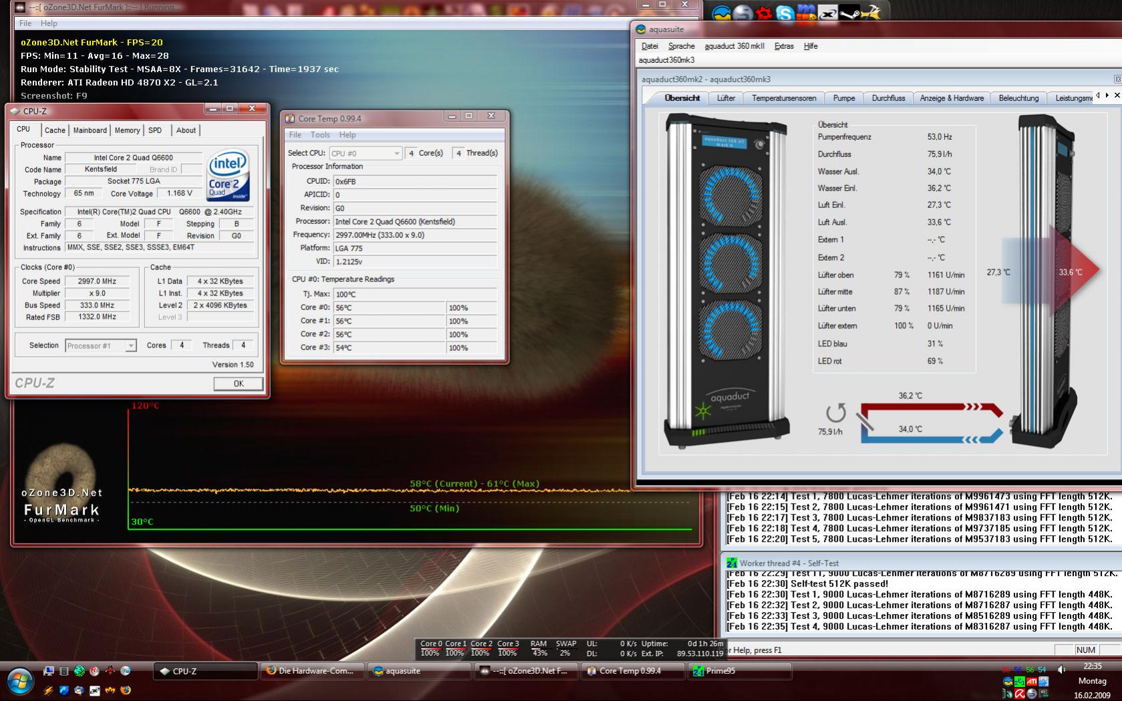Open the Durchfluss tab in aquasuite
This screenshot has height=701, width=1122.
coord(888,98)
